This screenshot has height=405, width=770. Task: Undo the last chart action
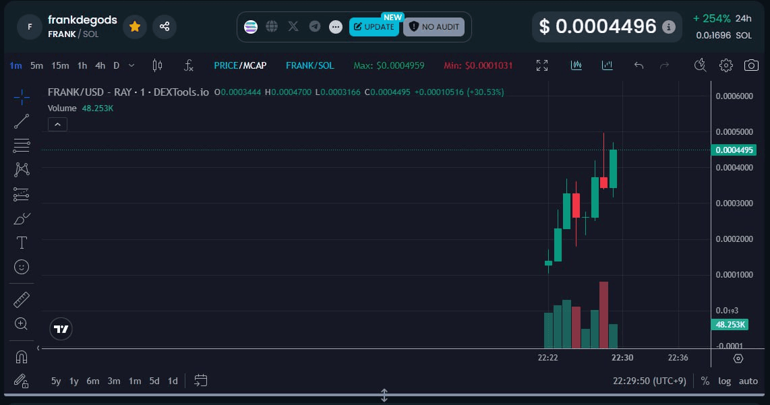[x=639, y=65]
